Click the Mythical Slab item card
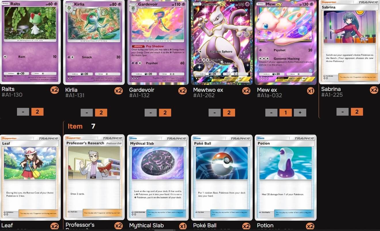 pyautogui.click(x=158, y=177)
